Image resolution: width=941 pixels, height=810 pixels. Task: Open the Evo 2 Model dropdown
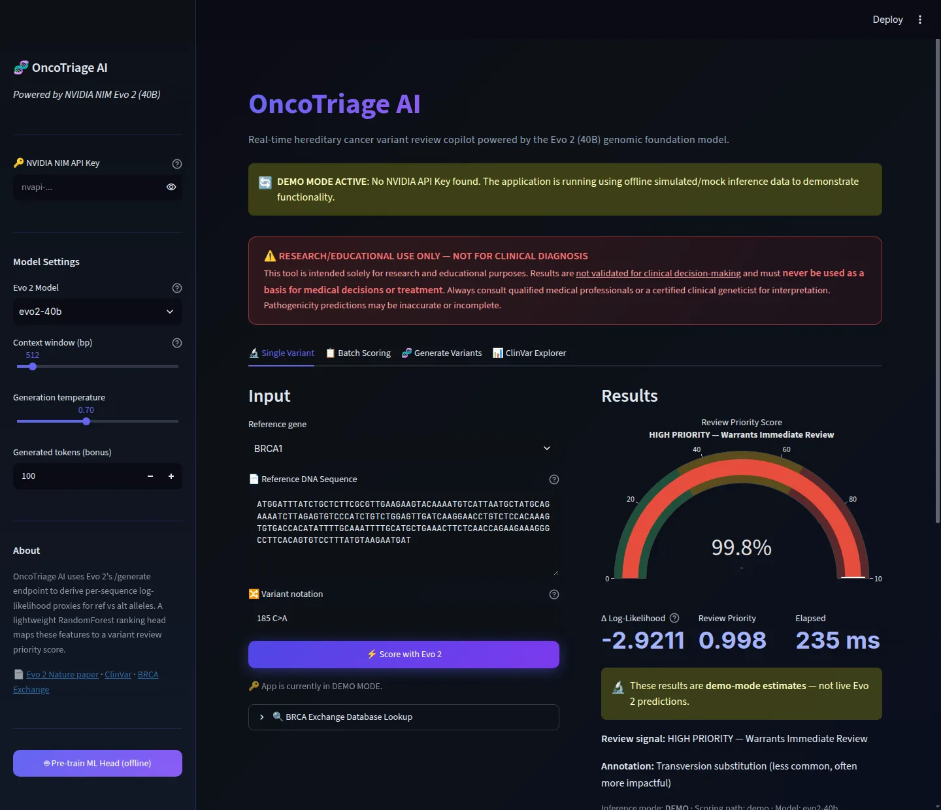97,312
